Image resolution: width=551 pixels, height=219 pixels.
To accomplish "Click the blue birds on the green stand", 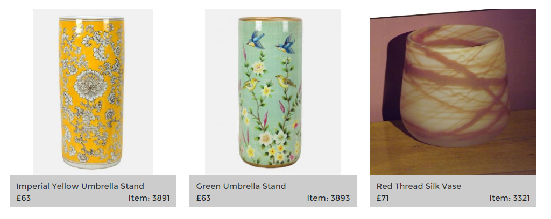I will point(271,43).
